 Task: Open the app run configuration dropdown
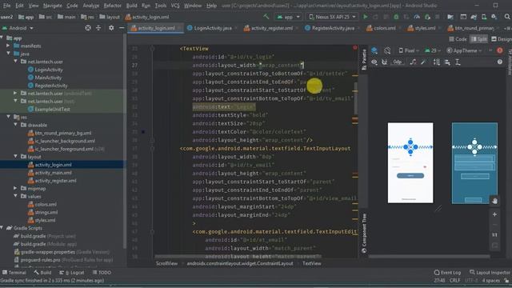click(288, 17)
